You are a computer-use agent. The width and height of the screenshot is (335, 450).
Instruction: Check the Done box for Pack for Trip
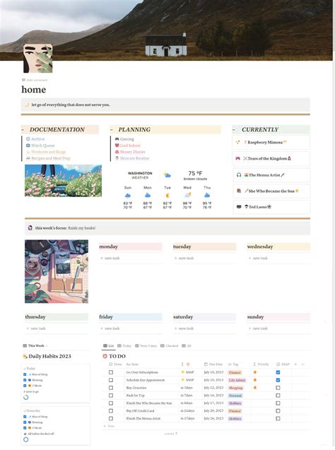click(111, 396)
